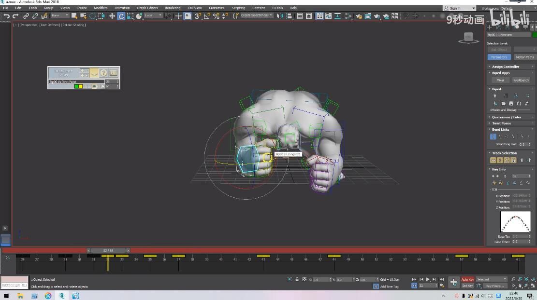
Task: Toggle Window/Crossing selection mode
Action: (x=102, y=16)
